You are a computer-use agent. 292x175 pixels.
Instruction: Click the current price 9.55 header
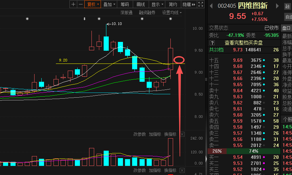coord(237,16)
